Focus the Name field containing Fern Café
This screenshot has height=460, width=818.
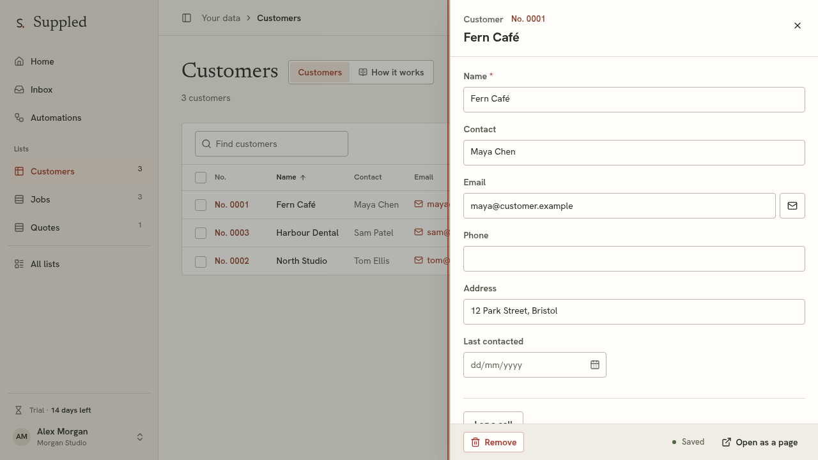[x=634, y=100]
